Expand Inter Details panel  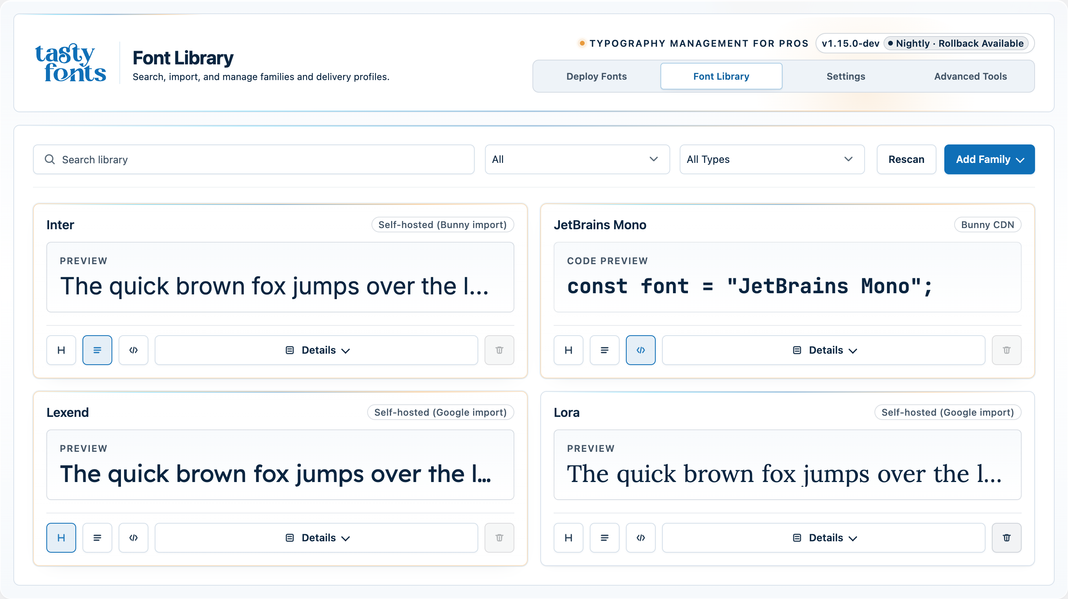coord(316,350)
